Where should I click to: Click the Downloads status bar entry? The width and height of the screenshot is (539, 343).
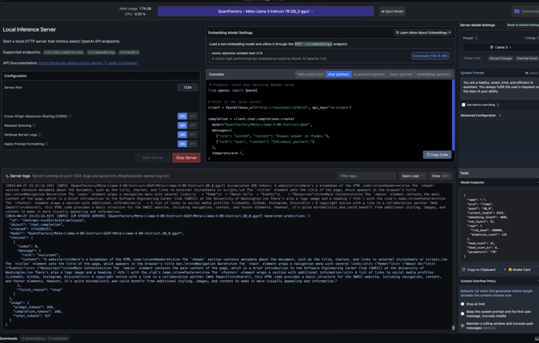pos(9,338)
